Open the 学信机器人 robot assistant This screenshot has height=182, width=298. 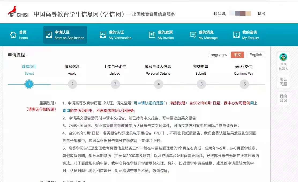(283, 62)
